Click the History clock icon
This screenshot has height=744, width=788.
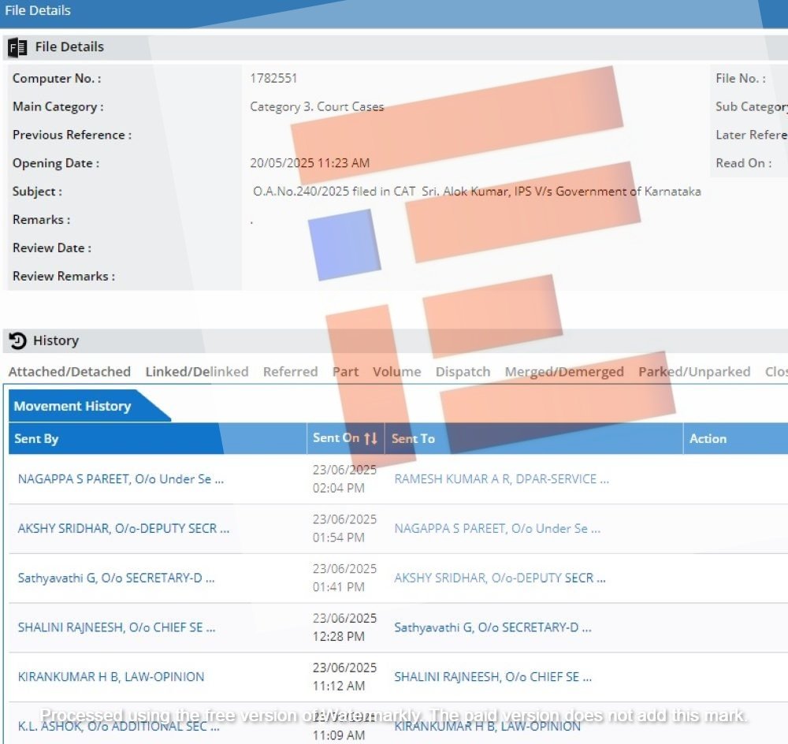17,341
